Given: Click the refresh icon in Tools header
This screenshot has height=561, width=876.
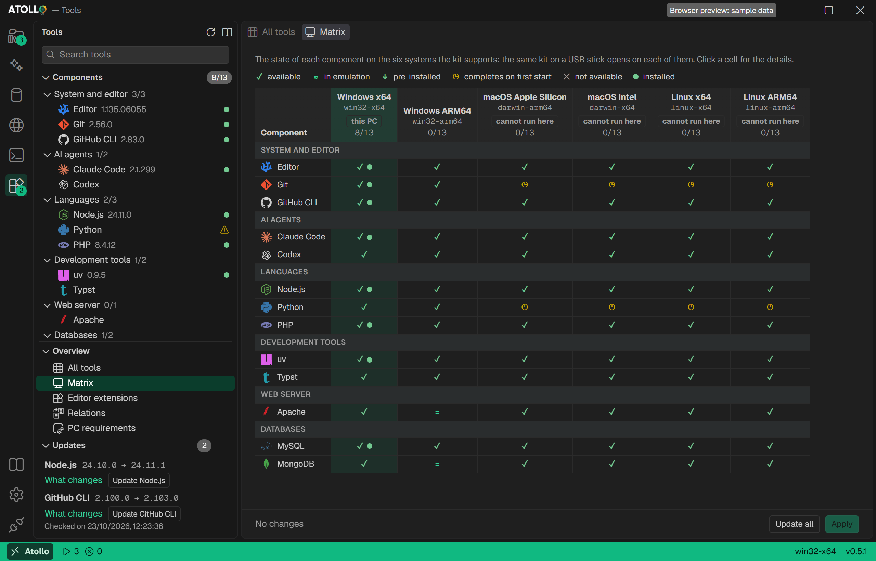Looking at the screenshot, I should tap(211, 32).
